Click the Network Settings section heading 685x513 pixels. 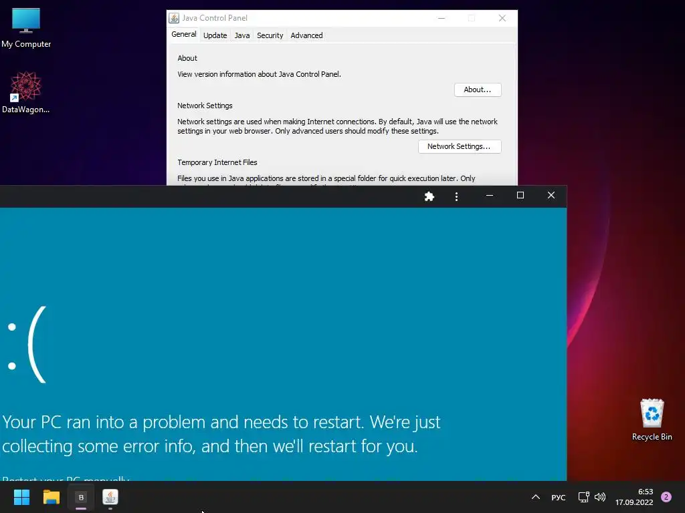point(205,106)
